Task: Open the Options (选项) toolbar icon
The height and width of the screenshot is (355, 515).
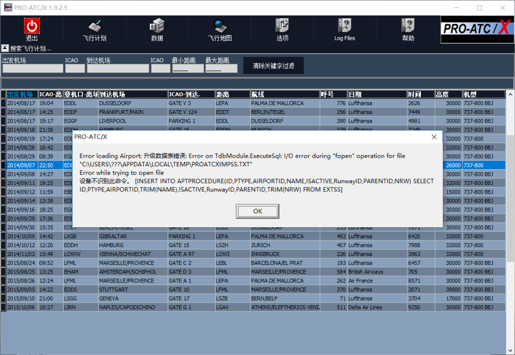Action: click(282, 26)
